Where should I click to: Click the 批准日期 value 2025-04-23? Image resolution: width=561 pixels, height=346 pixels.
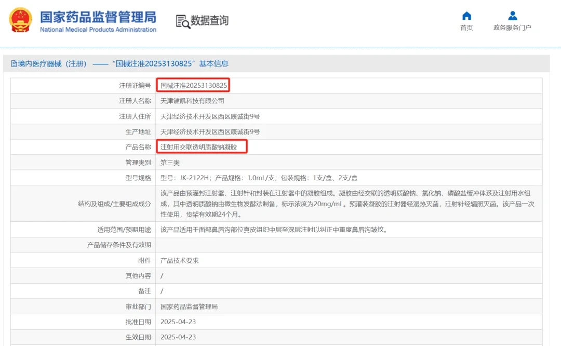pyautogui.click(x=178, y=322)
